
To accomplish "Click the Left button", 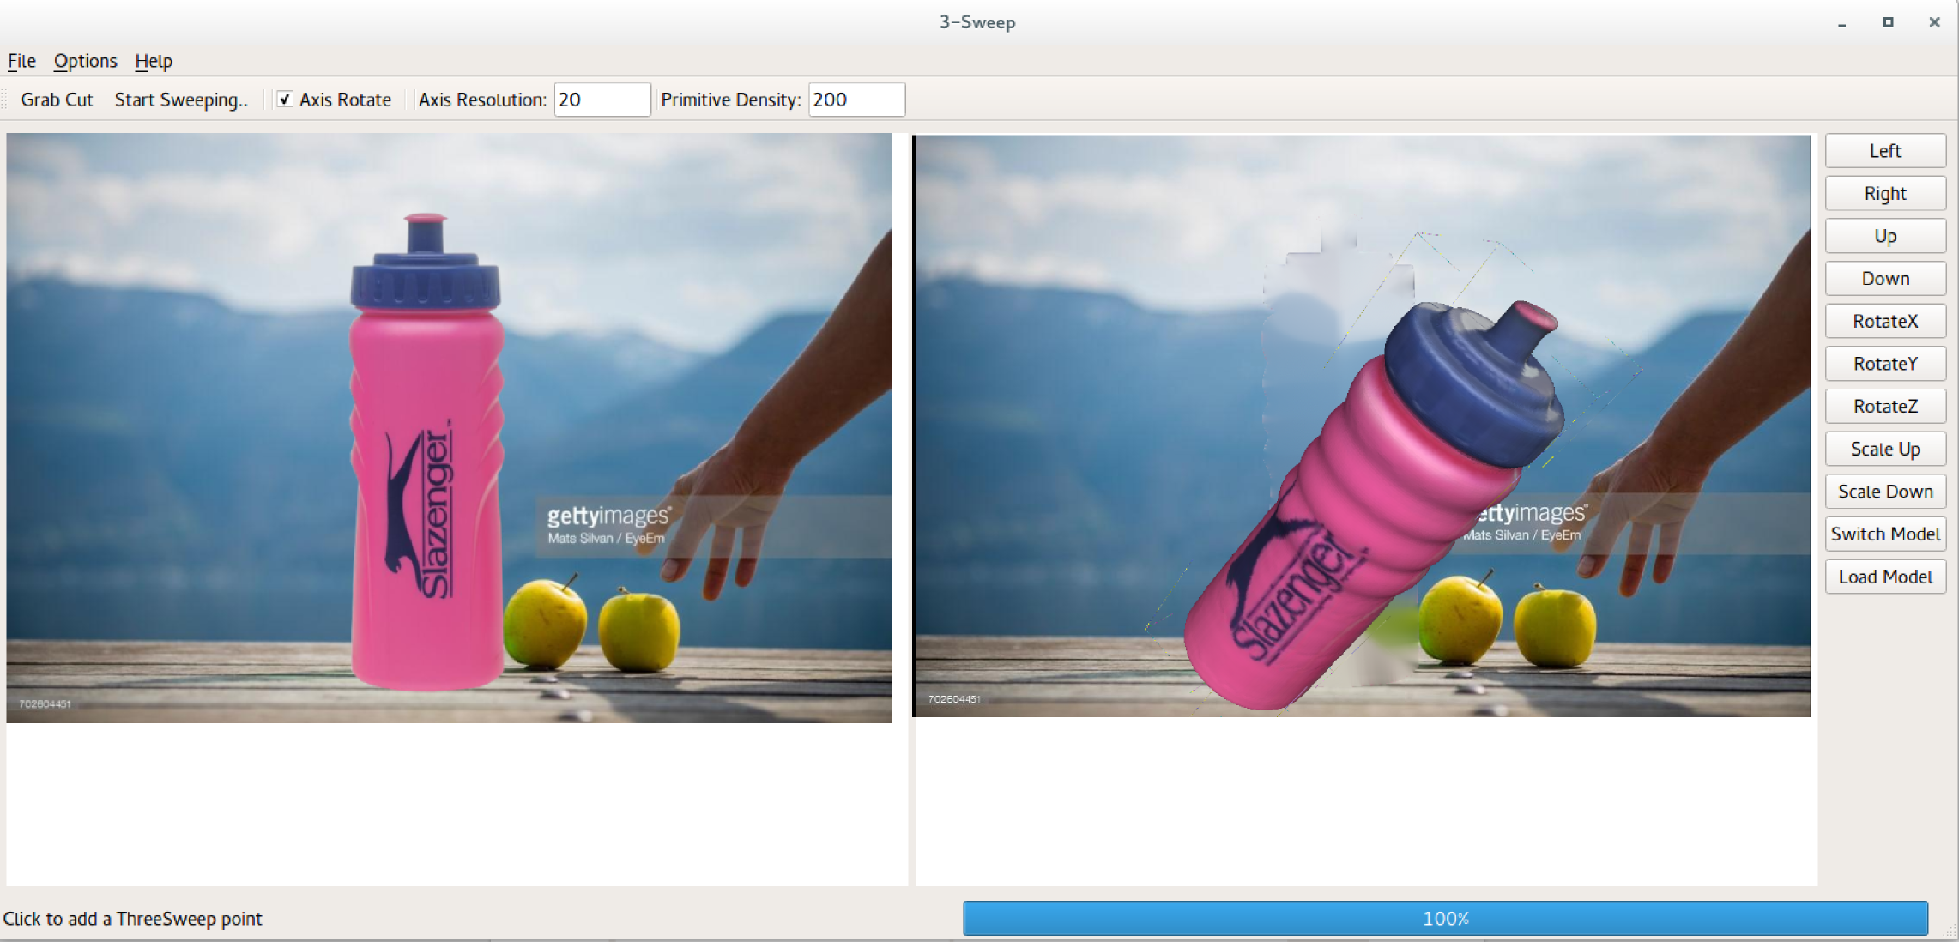I will tap(1885, 151).
